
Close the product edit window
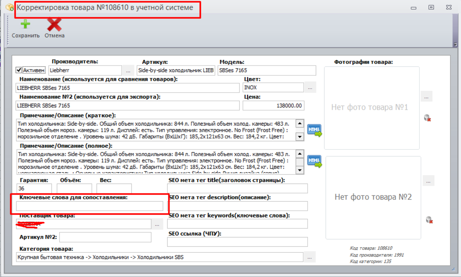[x=449, y=7]
